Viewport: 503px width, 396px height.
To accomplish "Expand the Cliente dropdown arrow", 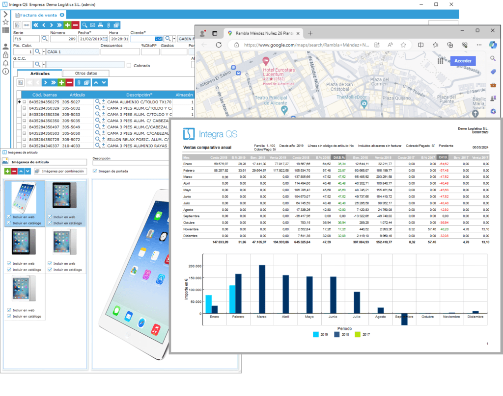I will (x=174, y=39).
